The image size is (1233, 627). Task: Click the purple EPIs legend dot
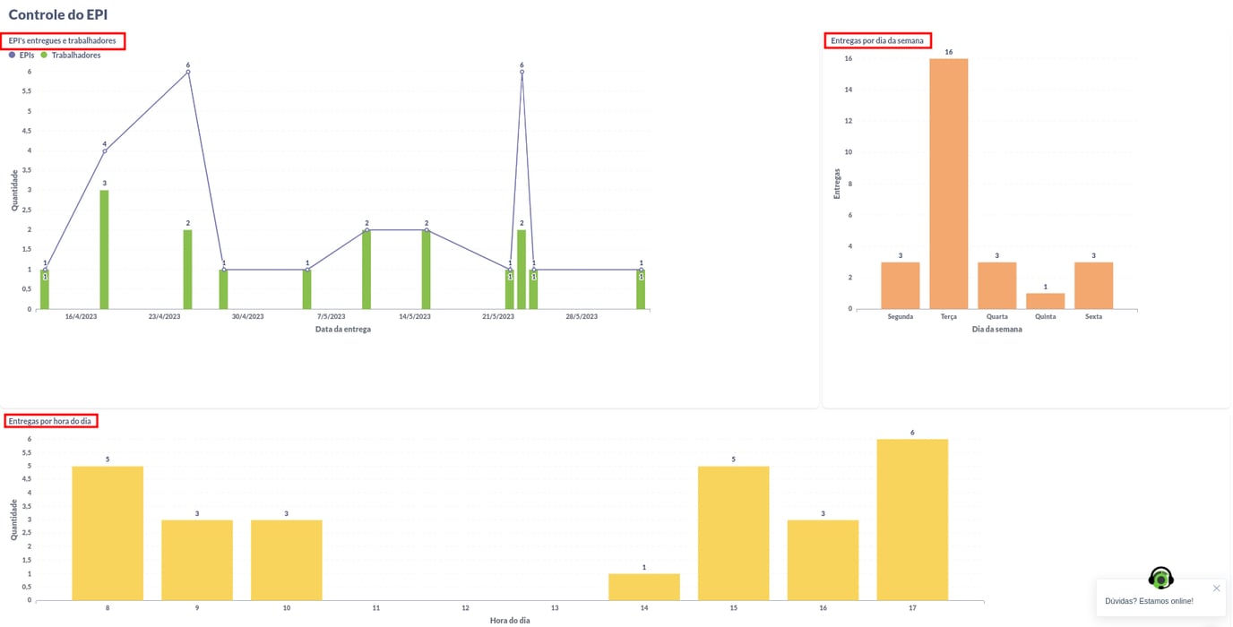pos(12,55)
